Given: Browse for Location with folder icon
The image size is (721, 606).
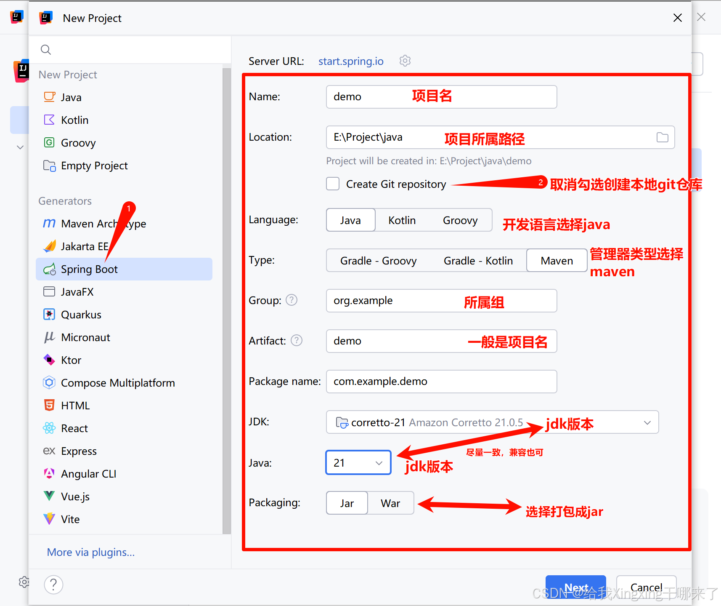Looking at the screenshot, I should [662, 137].
